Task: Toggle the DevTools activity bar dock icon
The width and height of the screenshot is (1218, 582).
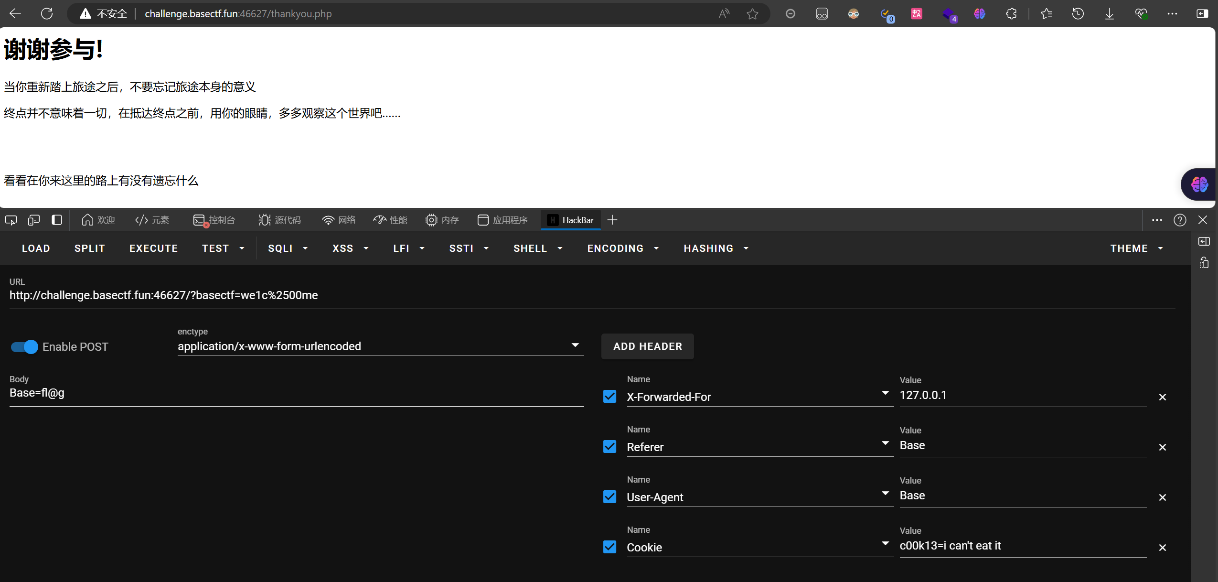Action: tap(57, 220)
